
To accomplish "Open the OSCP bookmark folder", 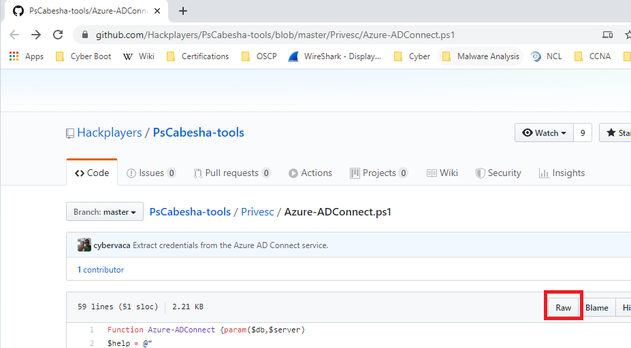I will point(259,56).
